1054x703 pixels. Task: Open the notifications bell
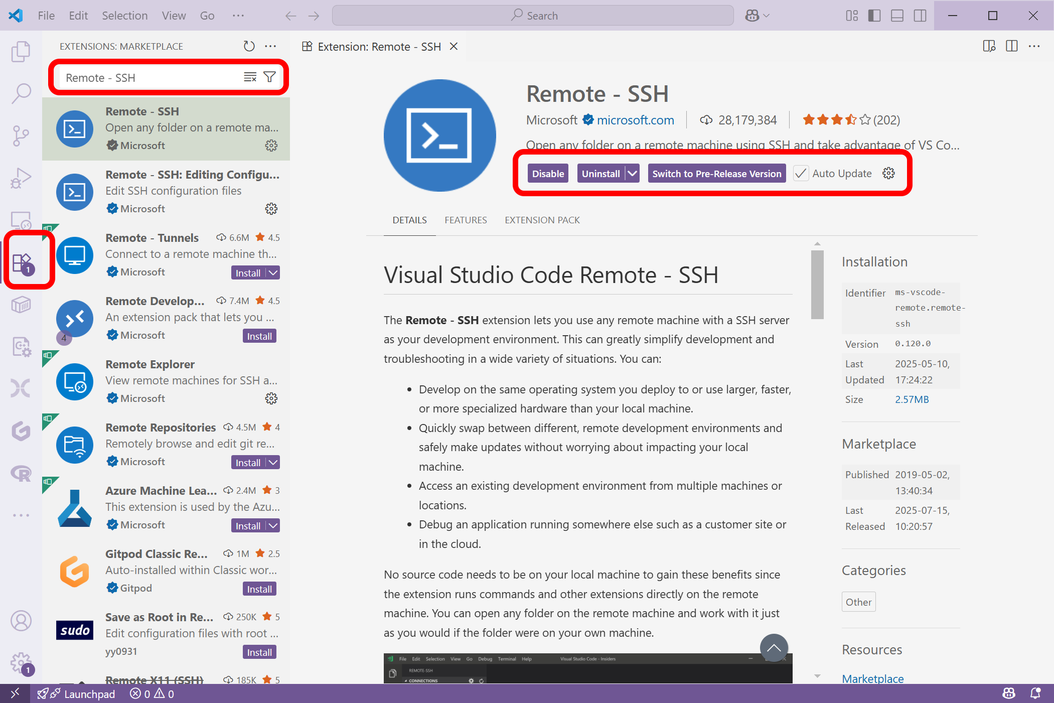1034,693
